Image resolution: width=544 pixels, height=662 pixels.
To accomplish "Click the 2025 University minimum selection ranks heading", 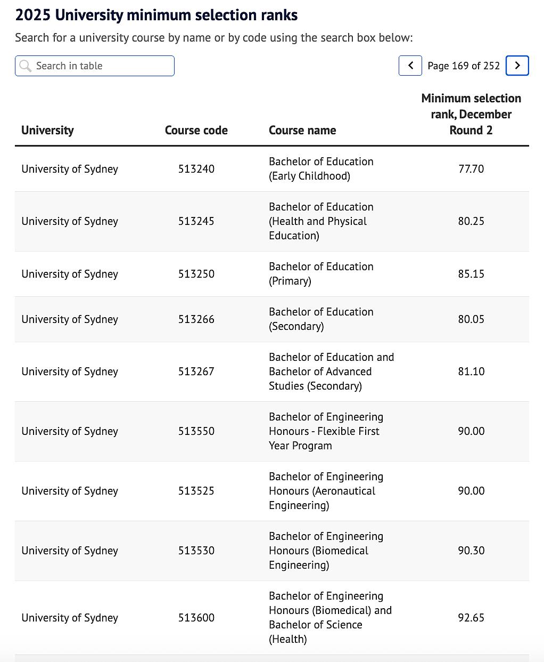I will coord(156,15).
